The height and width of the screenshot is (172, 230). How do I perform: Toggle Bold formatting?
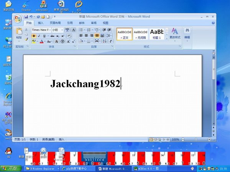(34, 36)
